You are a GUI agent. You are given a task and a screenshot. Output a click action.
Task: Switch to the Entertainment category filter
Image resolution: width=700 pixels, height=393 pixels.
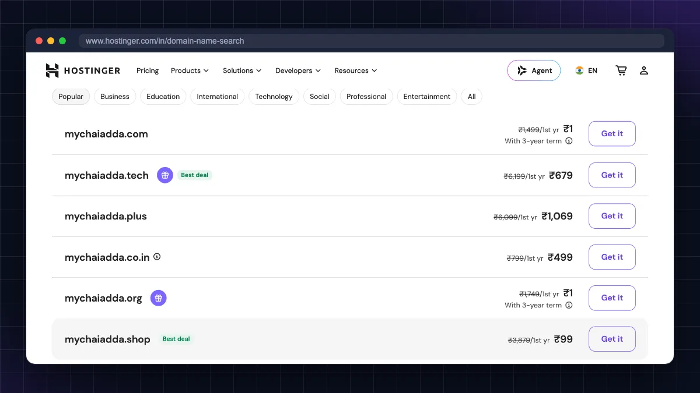point(427,97)
